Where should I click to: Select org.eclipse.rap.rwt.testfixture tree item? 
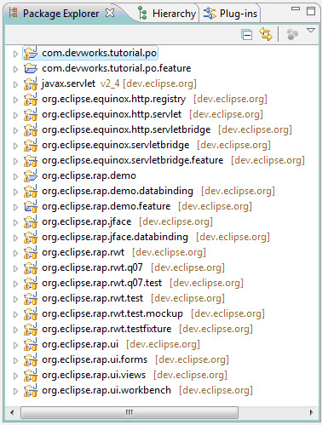coord(147,329)
